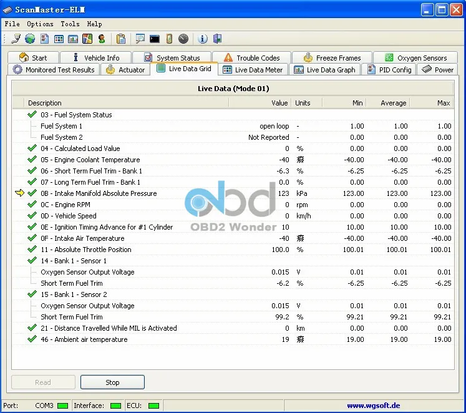Open the File menu
466x413 pixels.
[12, 24]
